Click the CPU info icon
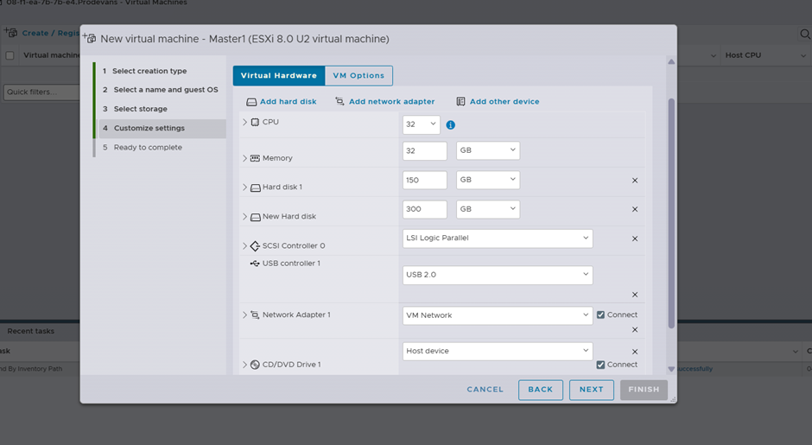Screen dimensions: 812x445 pos(451,124)
